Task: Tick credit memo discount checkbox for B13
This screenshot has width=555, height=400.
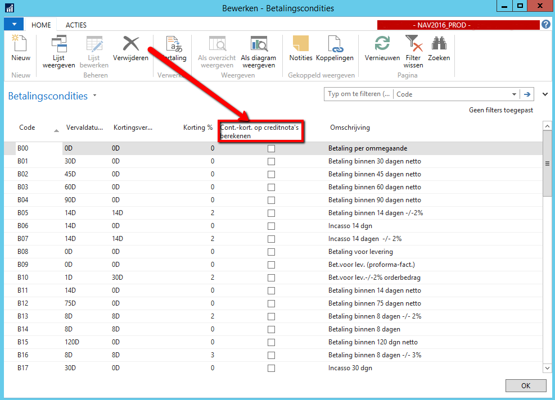Action: coord(271,316)
